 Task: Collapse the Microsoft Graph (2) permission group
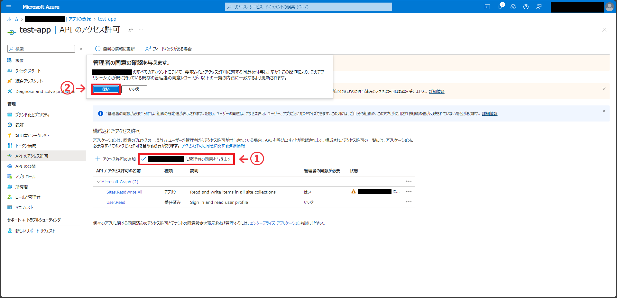(98, 182)
